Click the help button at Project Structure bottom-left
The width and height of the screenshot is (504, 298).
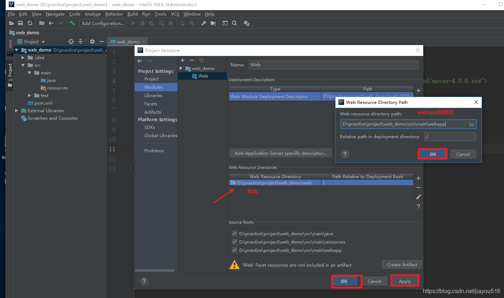144,281
